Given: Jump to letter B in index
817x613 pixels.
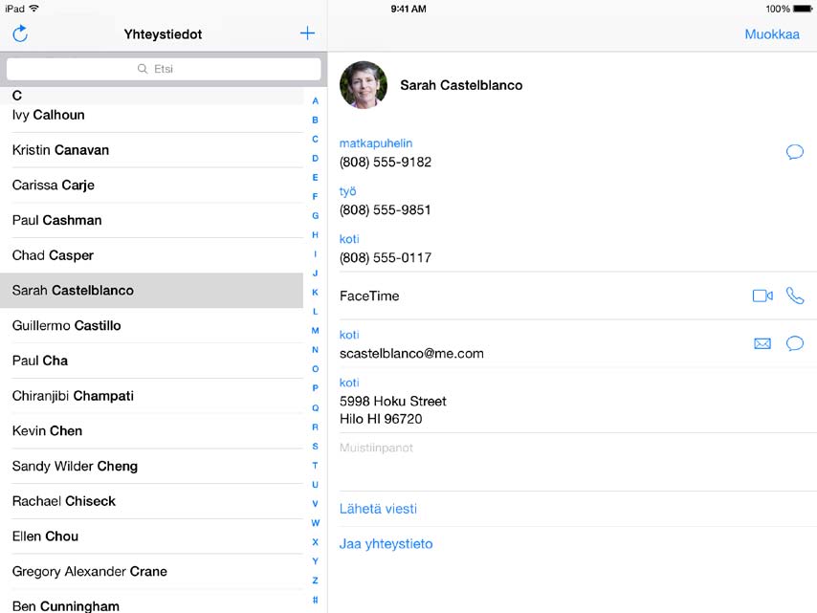Looking at the screenshot, I should point(316,120).
